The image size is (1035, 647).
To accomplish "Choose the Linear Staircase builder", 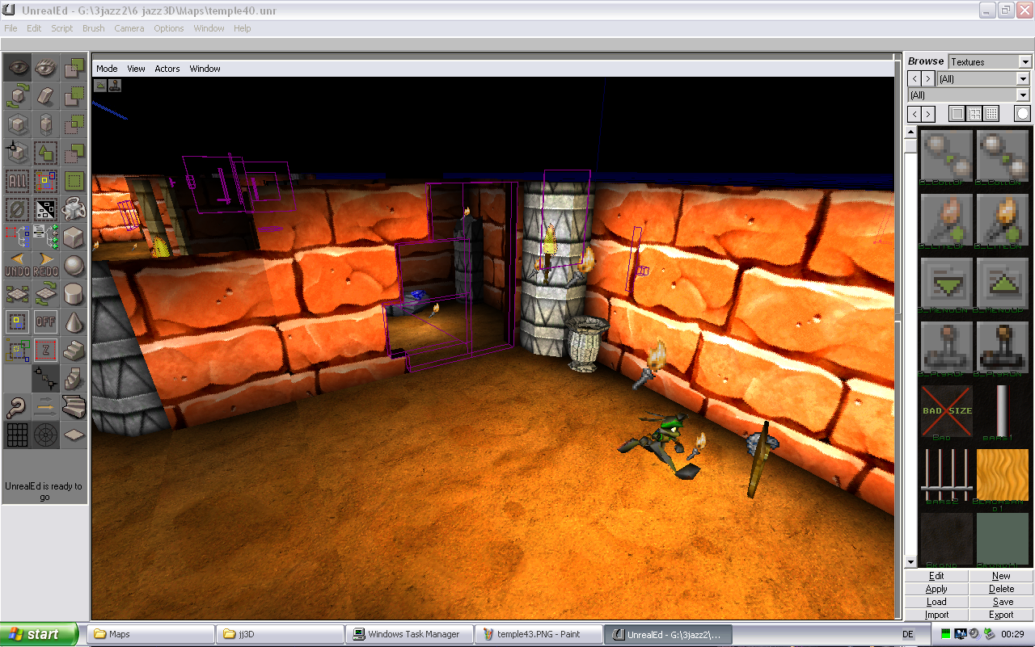I will (x=74, y=351).
